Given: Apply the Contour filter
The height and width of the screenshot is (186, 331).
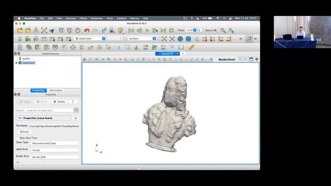Looking at the screenshot, I should (x=29, y=48).
